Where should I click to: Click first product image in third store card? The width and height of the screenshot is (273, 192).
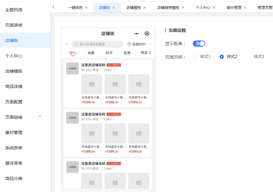point(92,181)
